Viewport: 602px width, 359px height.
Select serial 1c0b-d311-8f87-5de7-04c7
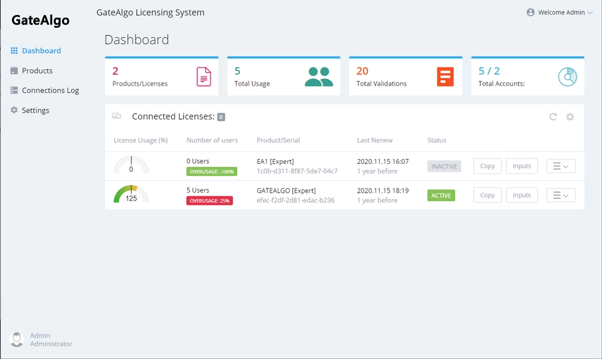tap(297, 171)
